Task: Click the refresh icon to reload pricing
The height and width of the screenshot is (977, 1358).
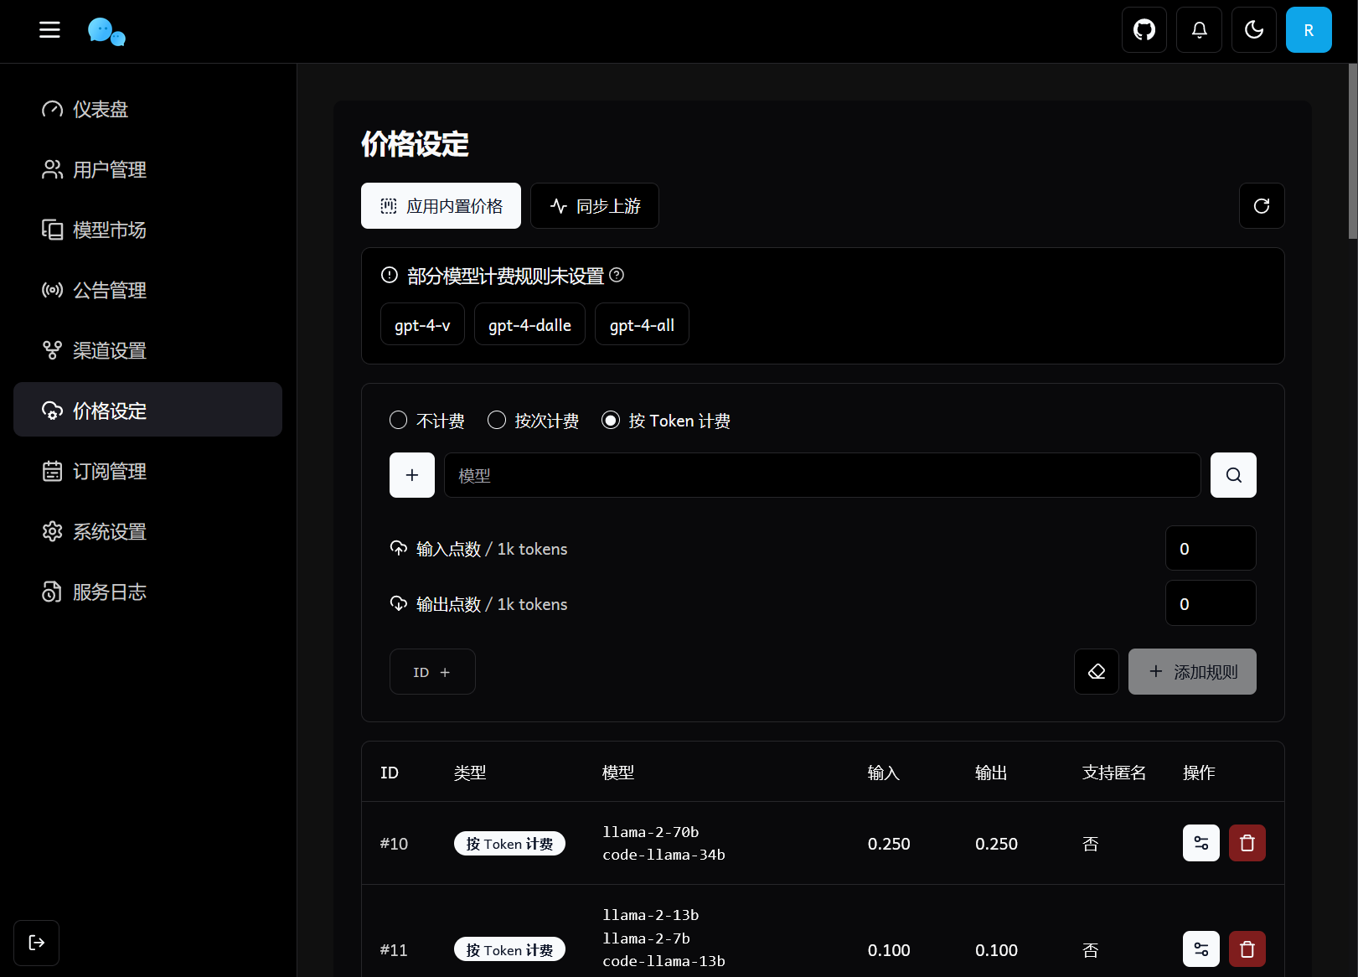Action: point(1262,205)
